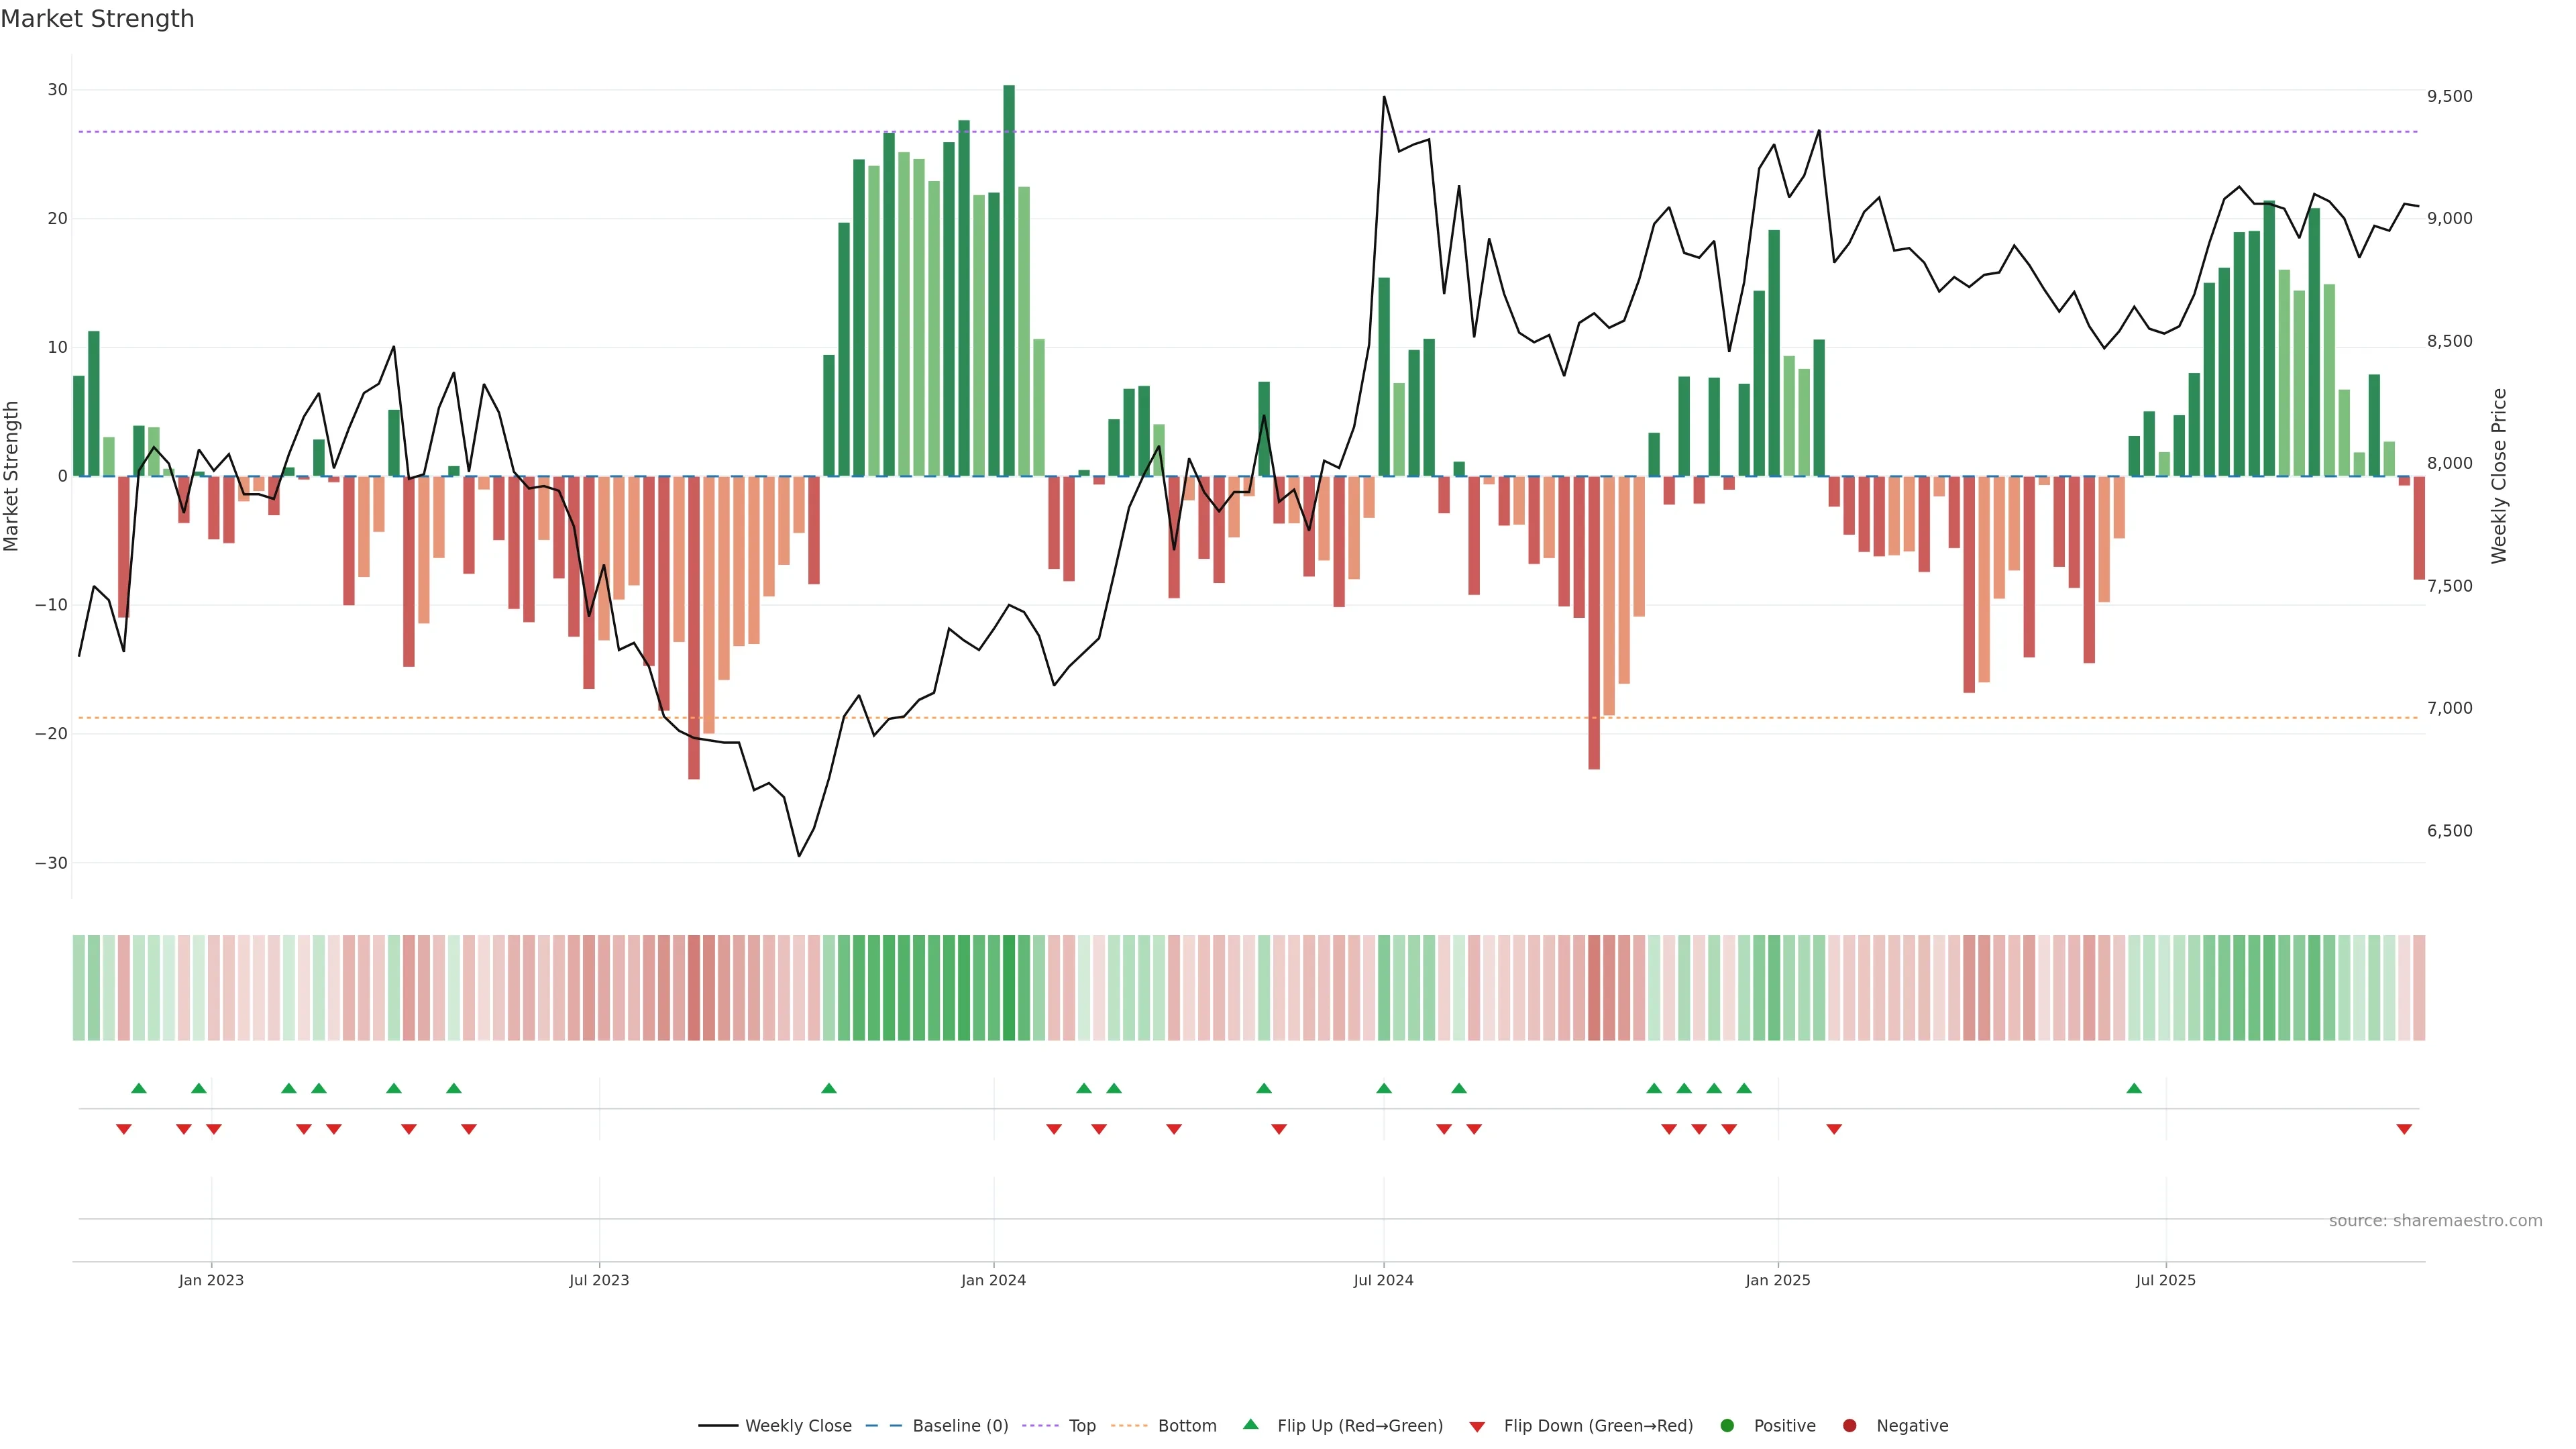
Task: Click Flip Up green triangle legend icon
Action: tap(1250, 1425)
